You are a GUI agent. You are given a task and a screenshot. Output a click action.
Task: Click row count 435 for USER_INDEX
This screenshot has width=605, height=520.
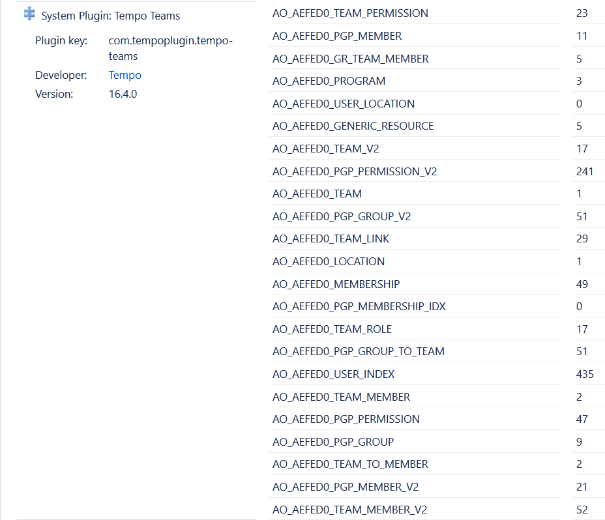(x=584, y=374)
